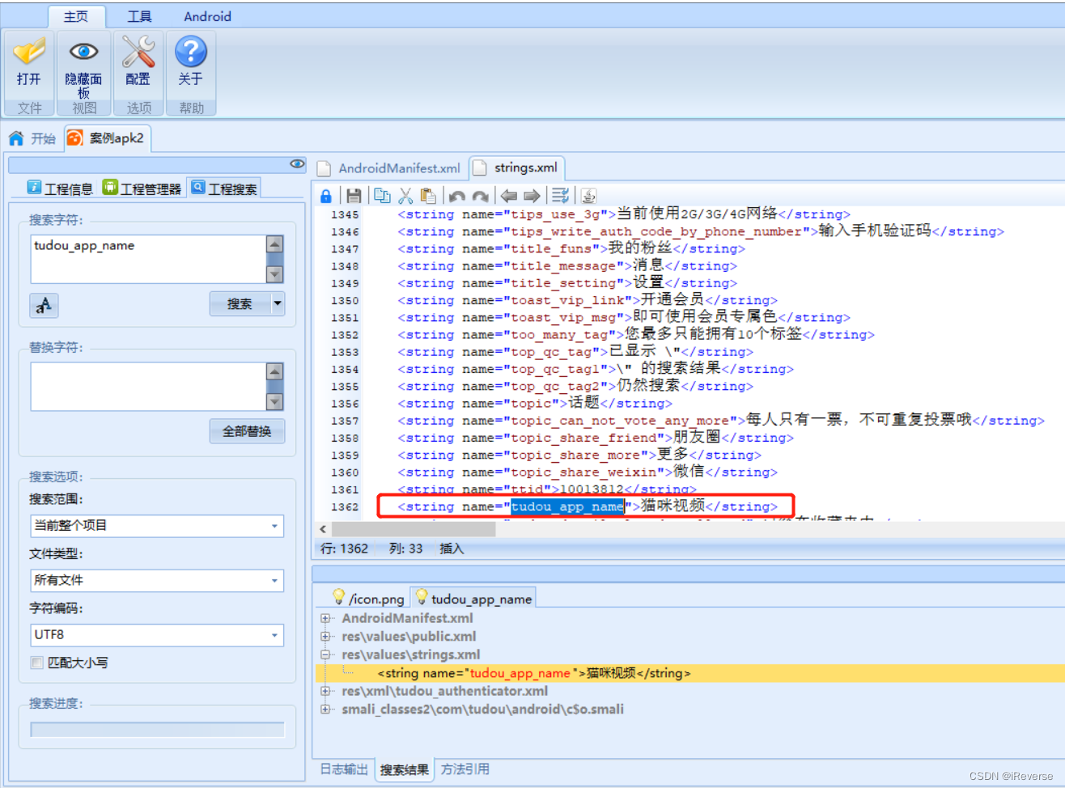Click the horizontal scrollbar left arrow
This screenshot has width=1065, height=788.
tap(323, 529)
